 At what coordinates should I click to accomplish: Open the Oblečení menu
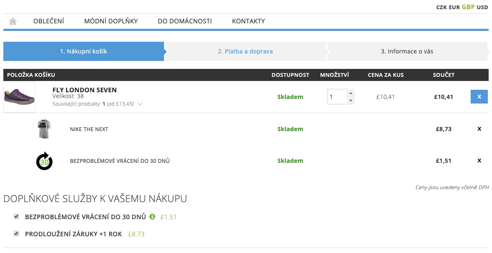click(49, 21)
